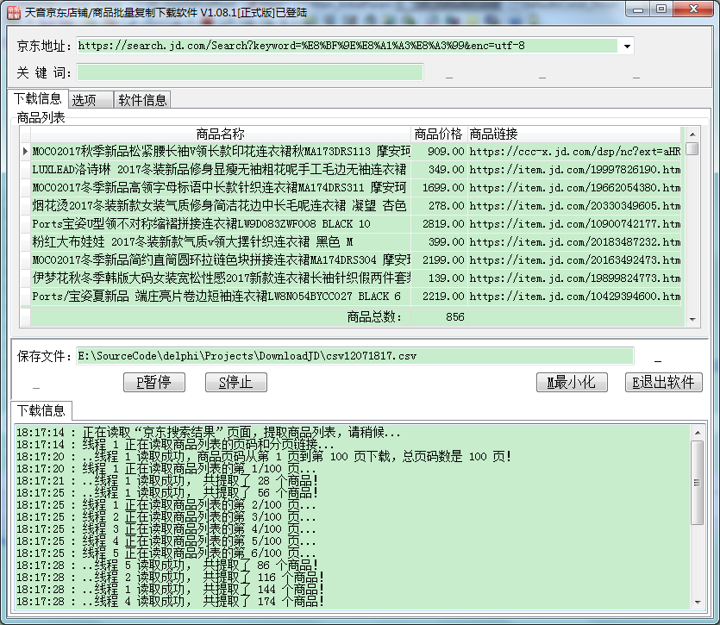
Task: Select the upper 下载信息 tab
Action: pyautogui.click(x=37, y=99)
